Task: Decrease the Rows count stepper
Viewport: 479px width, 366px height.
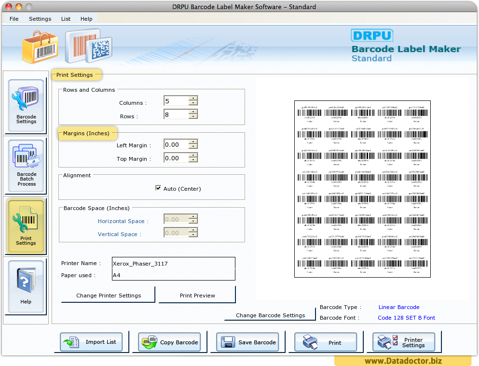Action: point(193,116)
